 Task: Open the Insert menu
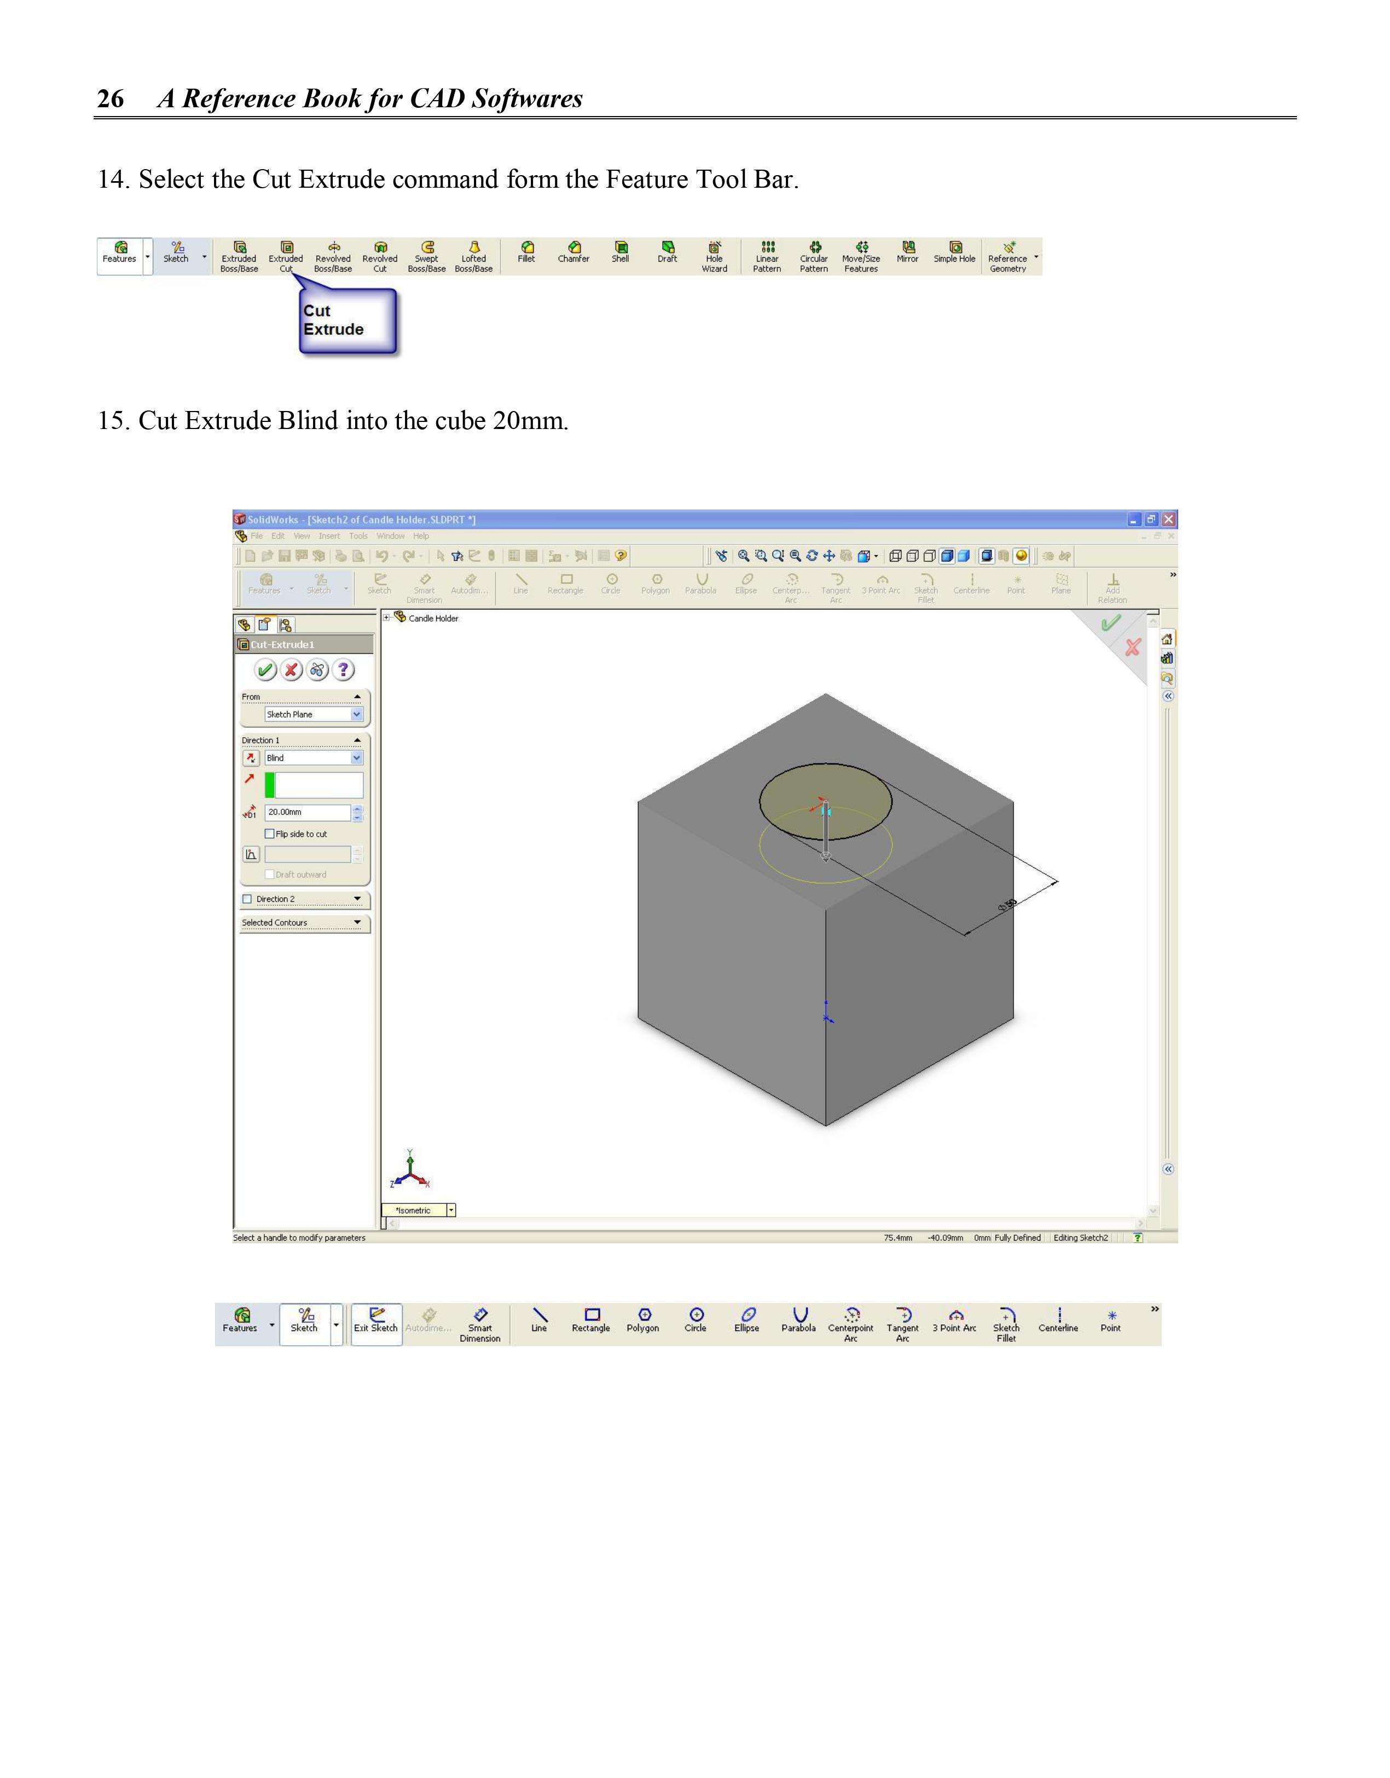click(x=329, y=536)
